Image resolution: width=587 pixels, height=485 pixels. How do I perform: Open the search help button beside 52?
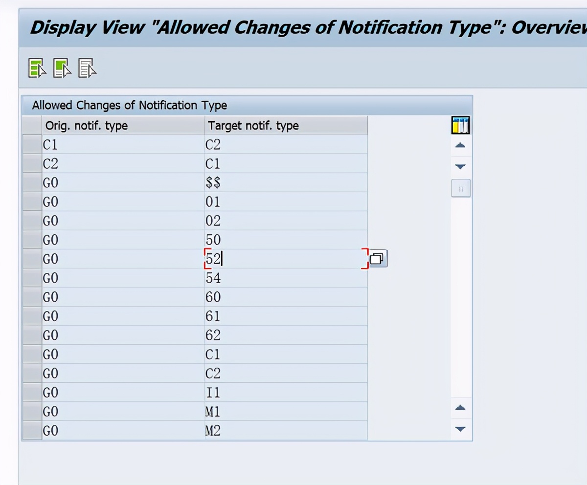pyautogui.click(x=378, y=259)
